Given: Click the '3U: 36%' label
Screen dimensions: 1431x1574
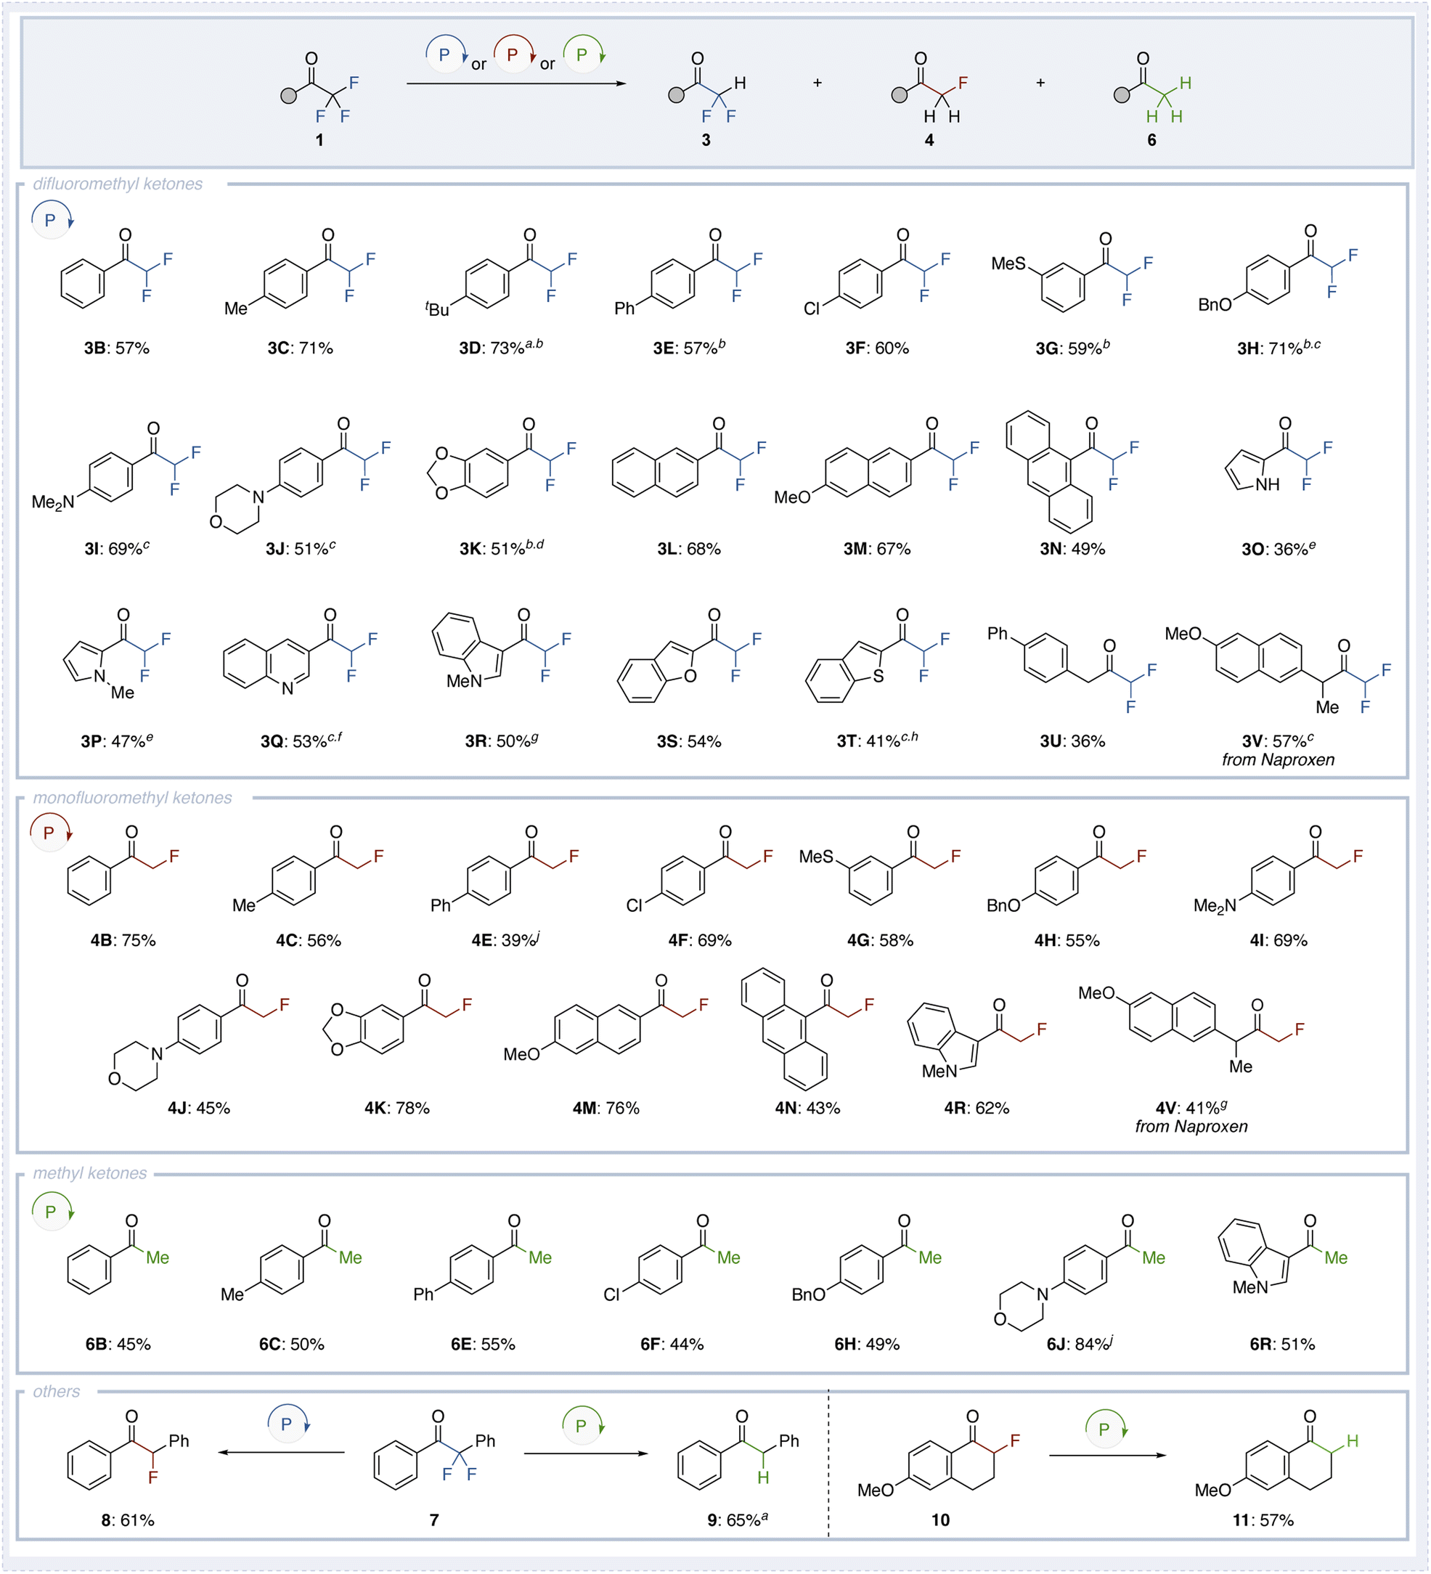Looking at the screenshot, I should pyautogui.click(x=1072, y=741).
